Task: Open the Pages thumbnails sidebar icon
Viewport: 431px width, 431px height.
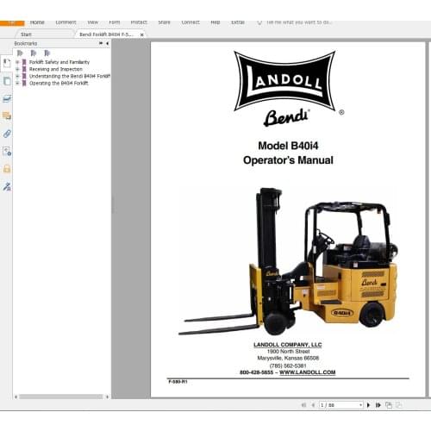Action: (7, 81)
